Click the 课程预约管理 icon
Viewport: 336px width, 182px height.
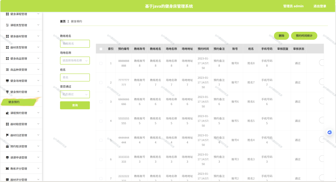(x=7, y=113)
